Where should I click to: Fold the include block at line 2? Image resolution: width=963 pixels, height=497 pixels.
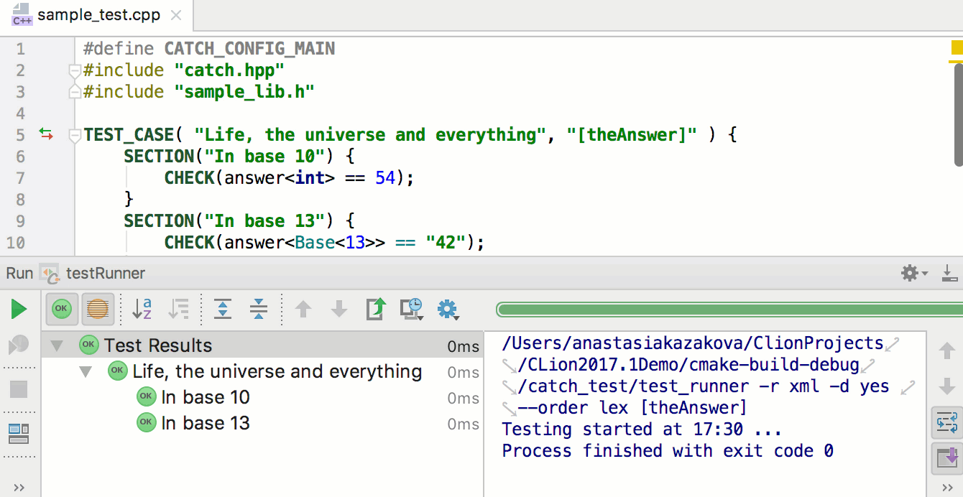tap(73, 70)
